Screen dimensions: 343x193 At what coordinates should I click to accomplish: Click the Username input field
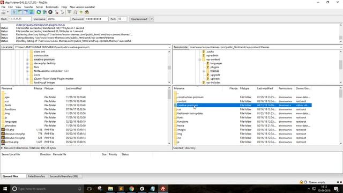point(58,19)
